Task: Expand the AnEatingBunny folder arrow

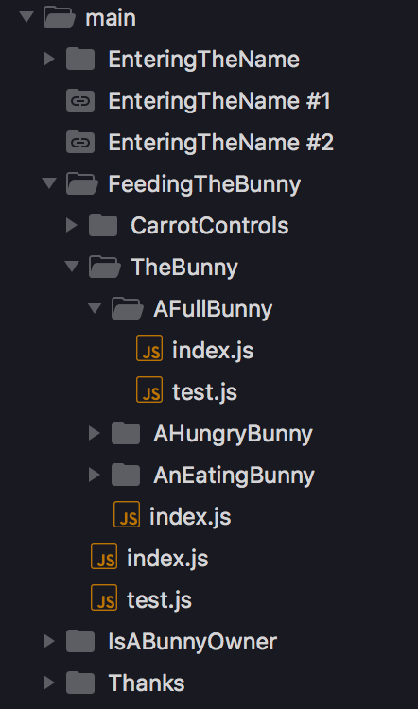Action: pos(94,475)
